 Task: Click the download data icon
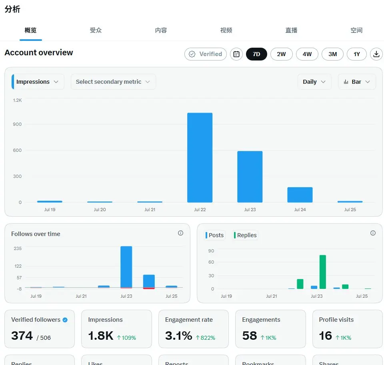click(x=376, y=54)
